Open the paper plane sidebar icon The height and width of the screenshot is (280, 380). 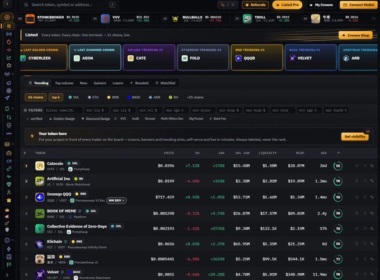7,98
